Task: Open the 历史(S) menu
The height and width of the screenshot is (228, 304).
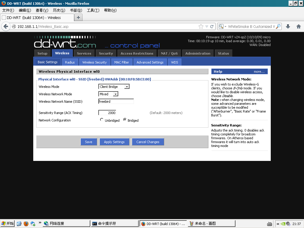Action: [59, 10]
